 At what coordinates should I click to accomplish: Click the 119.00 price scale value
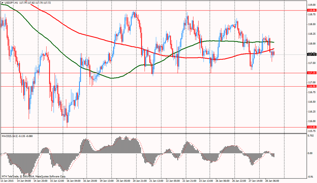click(312, 5)
